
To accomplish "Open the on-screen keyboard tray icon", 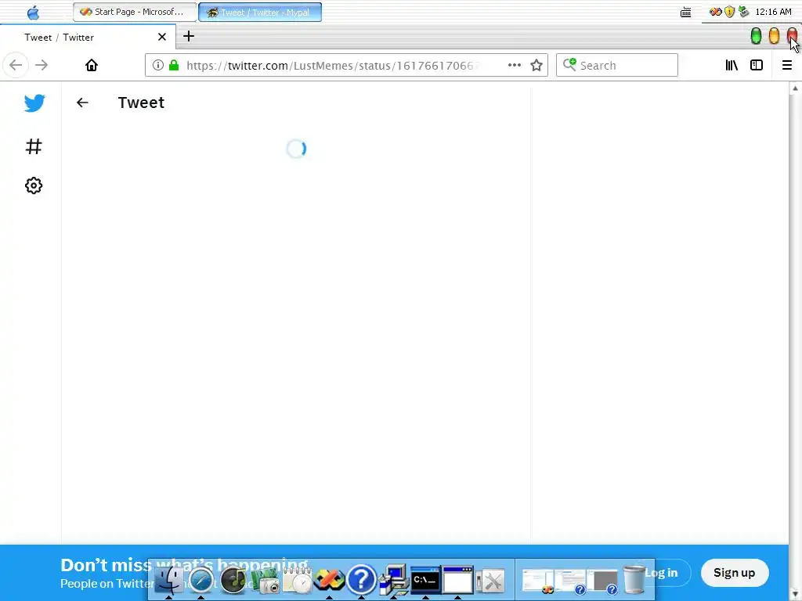I will (686, 13).
